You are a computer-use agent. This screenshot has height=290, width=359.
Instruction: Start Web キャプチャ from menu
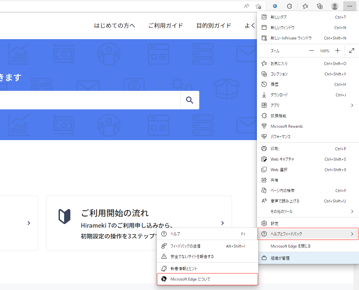tap(308, 159)
